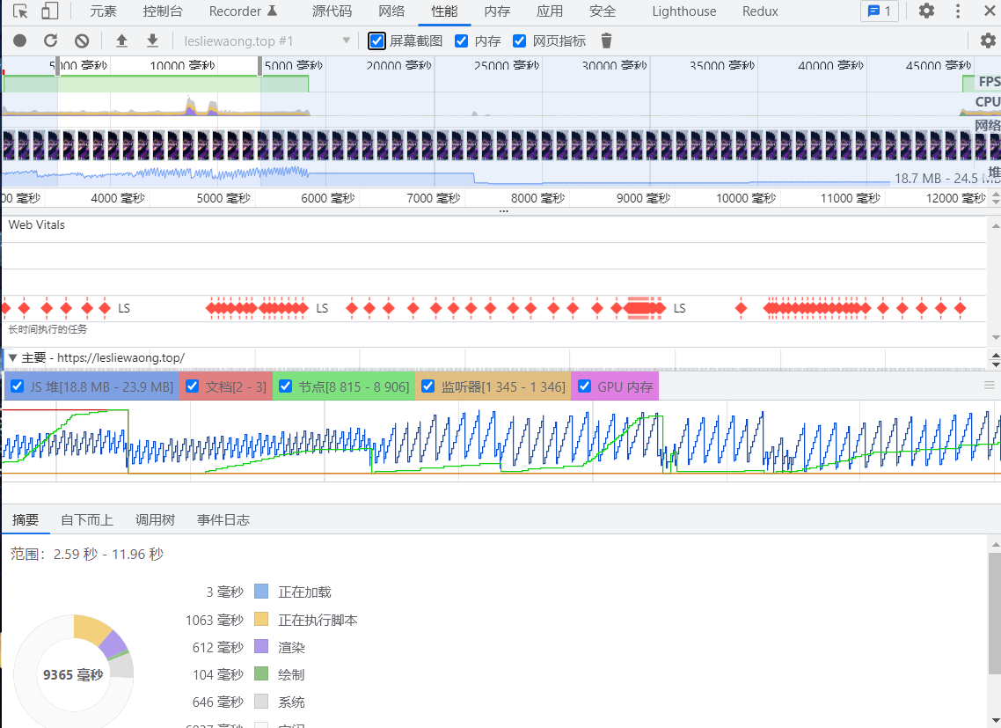The height and width of the screenshot is (728, 1001).
Task: Click the download profile arrow icon
Action: [x=152, y=40]
